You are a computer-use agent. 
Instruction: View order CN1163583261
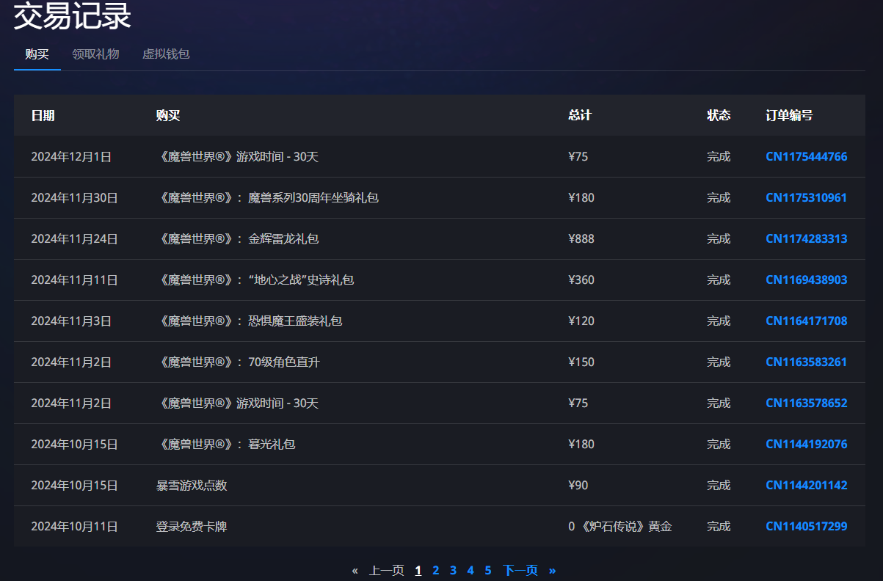pos(806,362)
